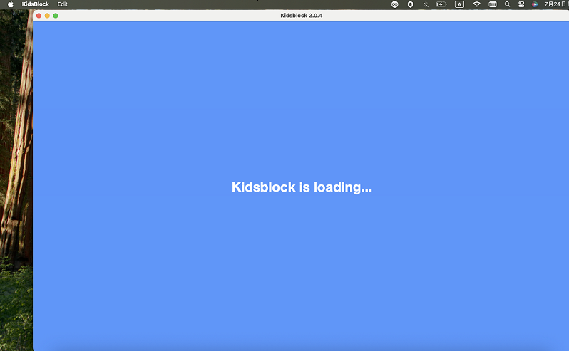569x351 pixels.
Task: Open Spotlight search magnifier
Action: pyautogui.click(x=507, y=4)
